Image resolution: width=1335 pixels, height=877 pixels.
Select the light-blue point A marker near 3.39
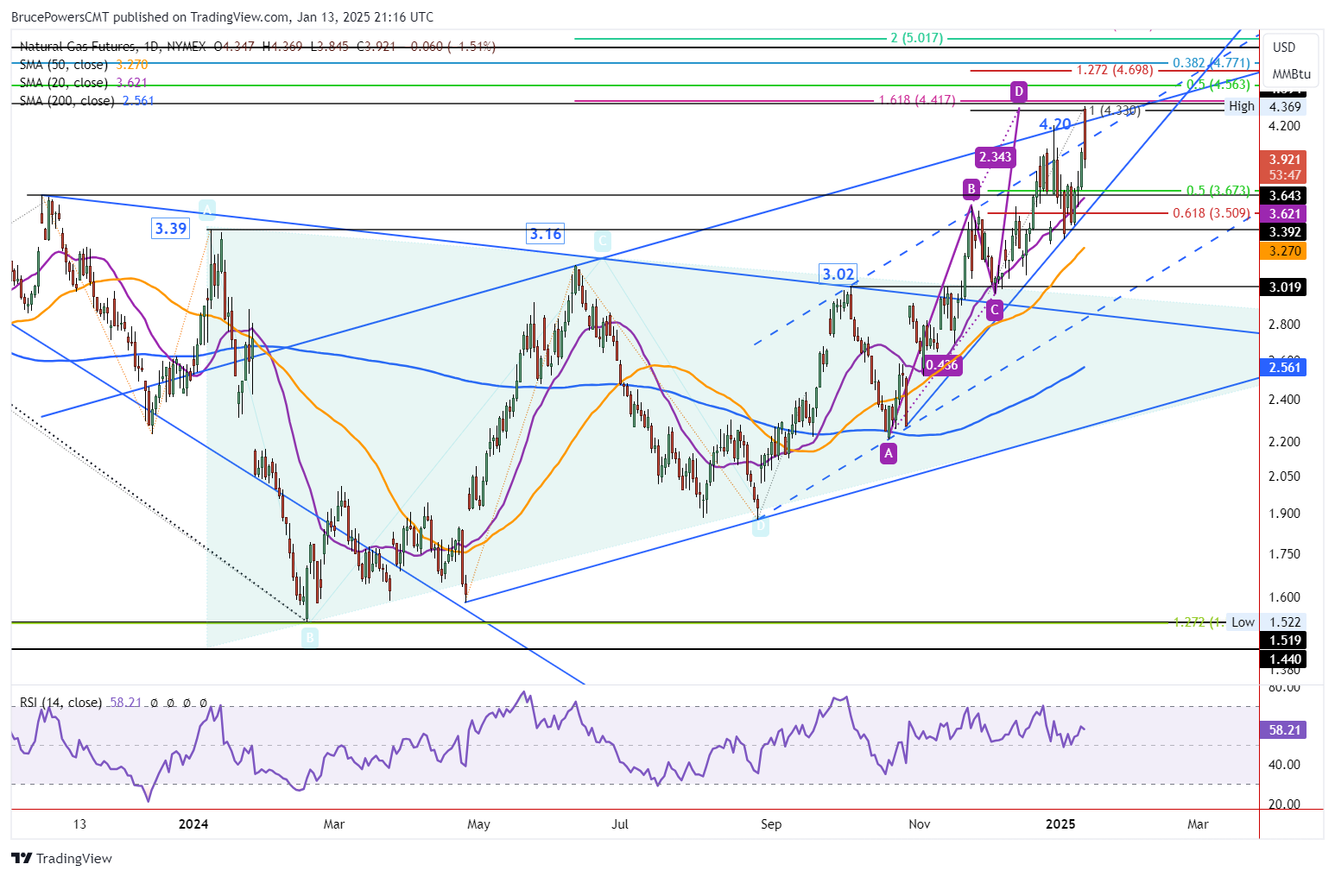coord(206,209)
